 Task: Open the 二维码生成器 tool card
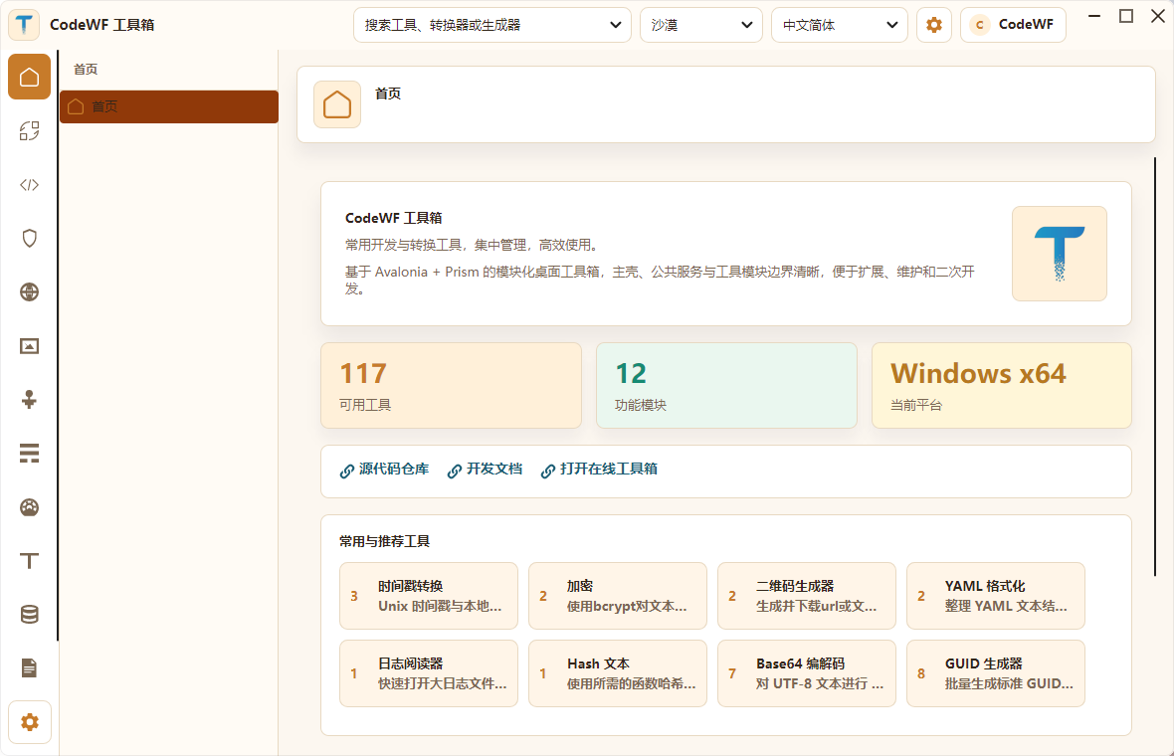(806, 596)
